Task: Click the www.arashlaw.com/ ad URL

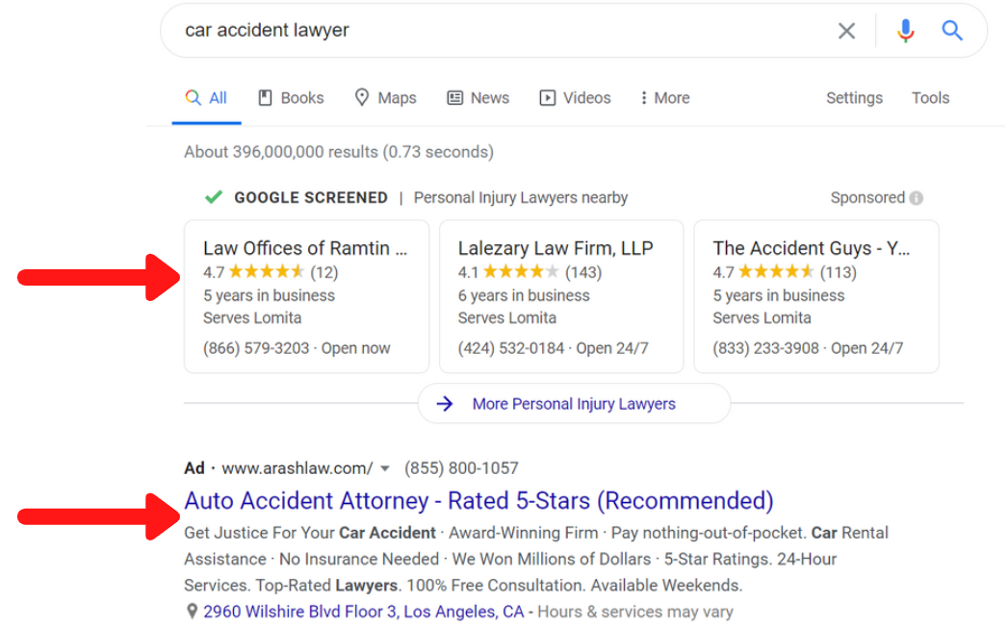Action: point(297,468)
